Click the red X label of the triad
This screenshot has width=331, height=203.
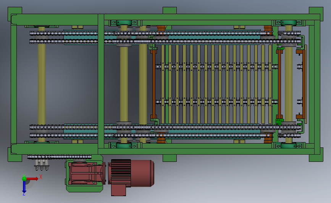click(41, 177)
